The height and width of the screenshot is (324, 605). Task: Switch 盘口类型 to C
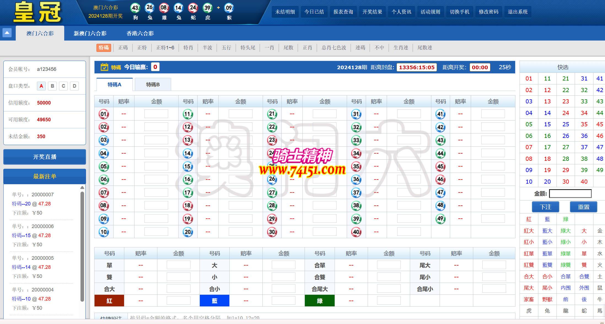(x=63, y=86)
